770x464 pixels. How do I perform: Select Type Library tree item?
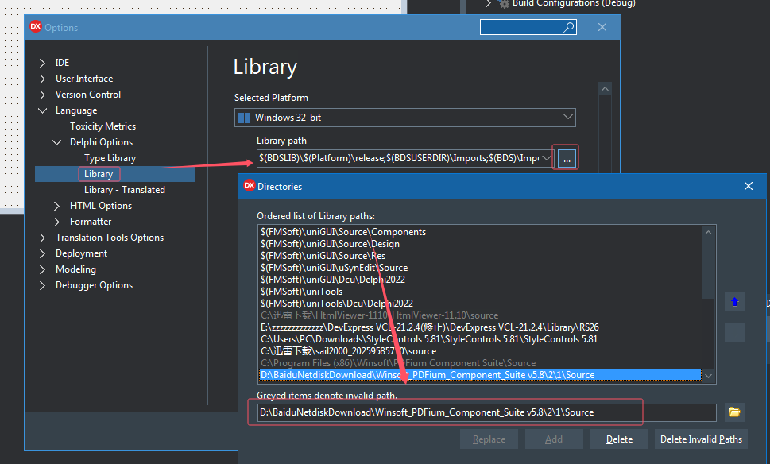click(110, 158)
